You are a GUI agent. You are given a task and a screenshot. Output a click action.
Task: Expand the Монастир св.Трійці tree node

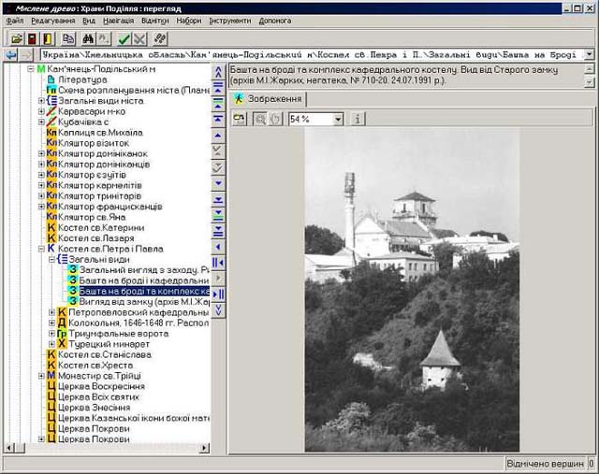coord(41,375)
